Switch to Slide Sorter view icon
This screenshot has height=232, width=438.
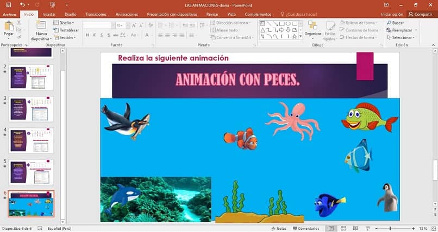tap(343, 228)
